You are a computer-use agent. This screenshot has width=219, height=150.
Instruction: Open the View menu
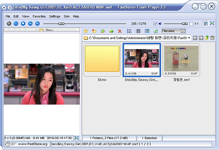coord(26,16)
